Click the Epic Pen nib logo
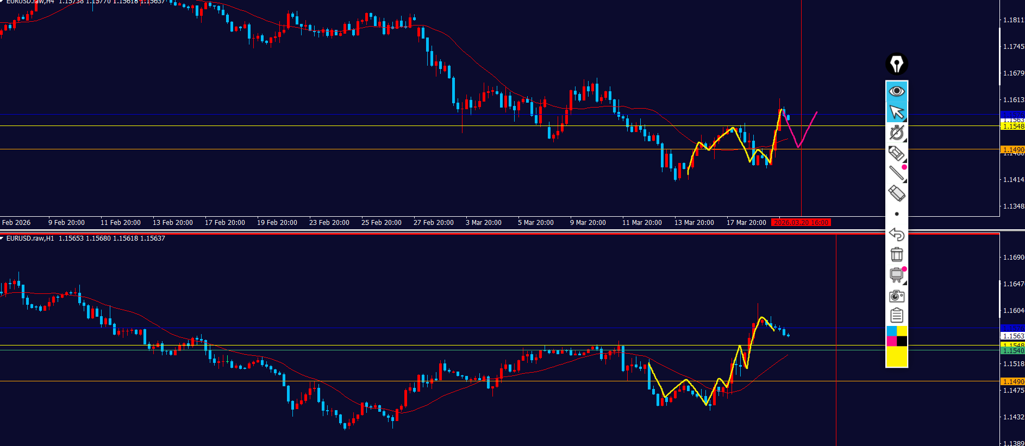The image size is (1025, 446). pos(896,64)
